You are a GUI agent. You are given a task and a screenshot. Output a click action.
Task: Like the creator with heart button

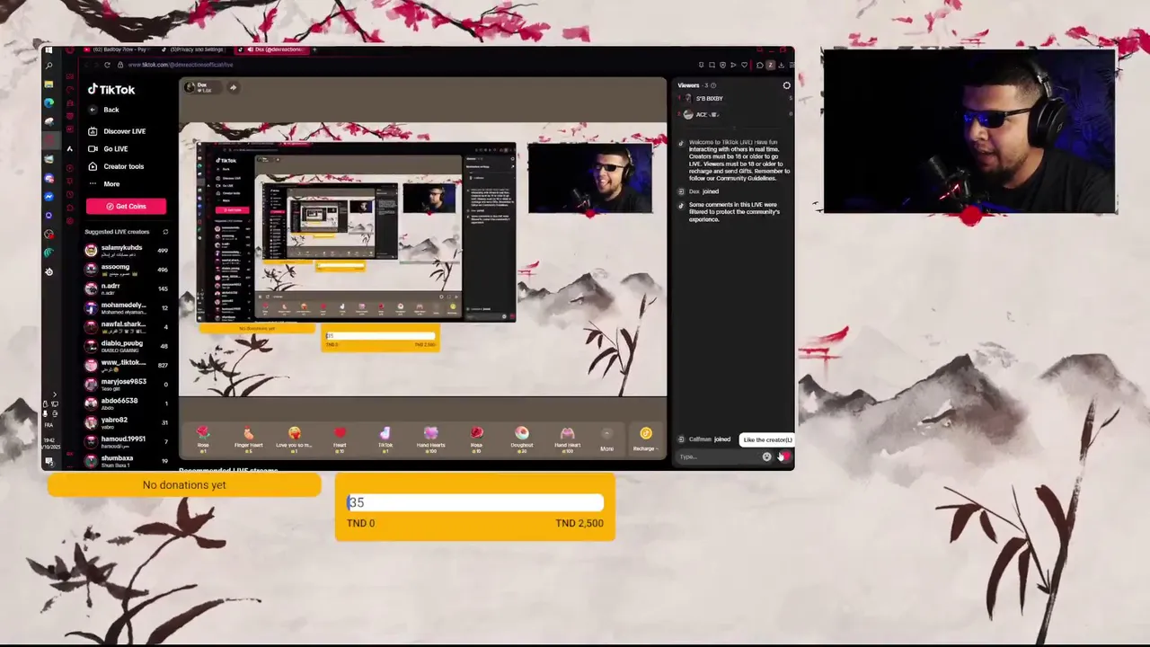point(783,456)
